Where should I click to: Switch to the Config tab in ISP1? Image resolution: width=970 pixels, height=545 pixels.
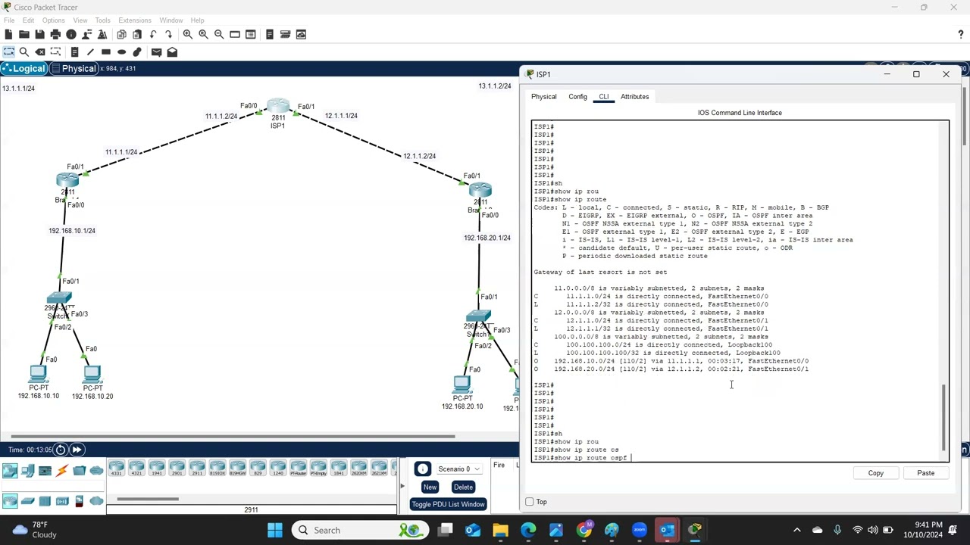point(577,97)
